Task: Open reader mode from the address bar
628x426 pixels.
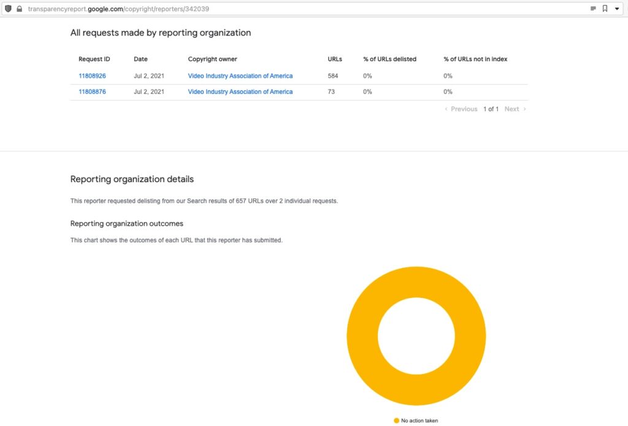Action: 592,9
